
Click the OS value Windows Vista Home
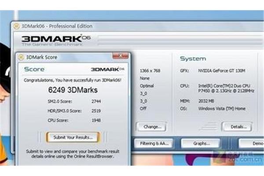pos(222,109)
